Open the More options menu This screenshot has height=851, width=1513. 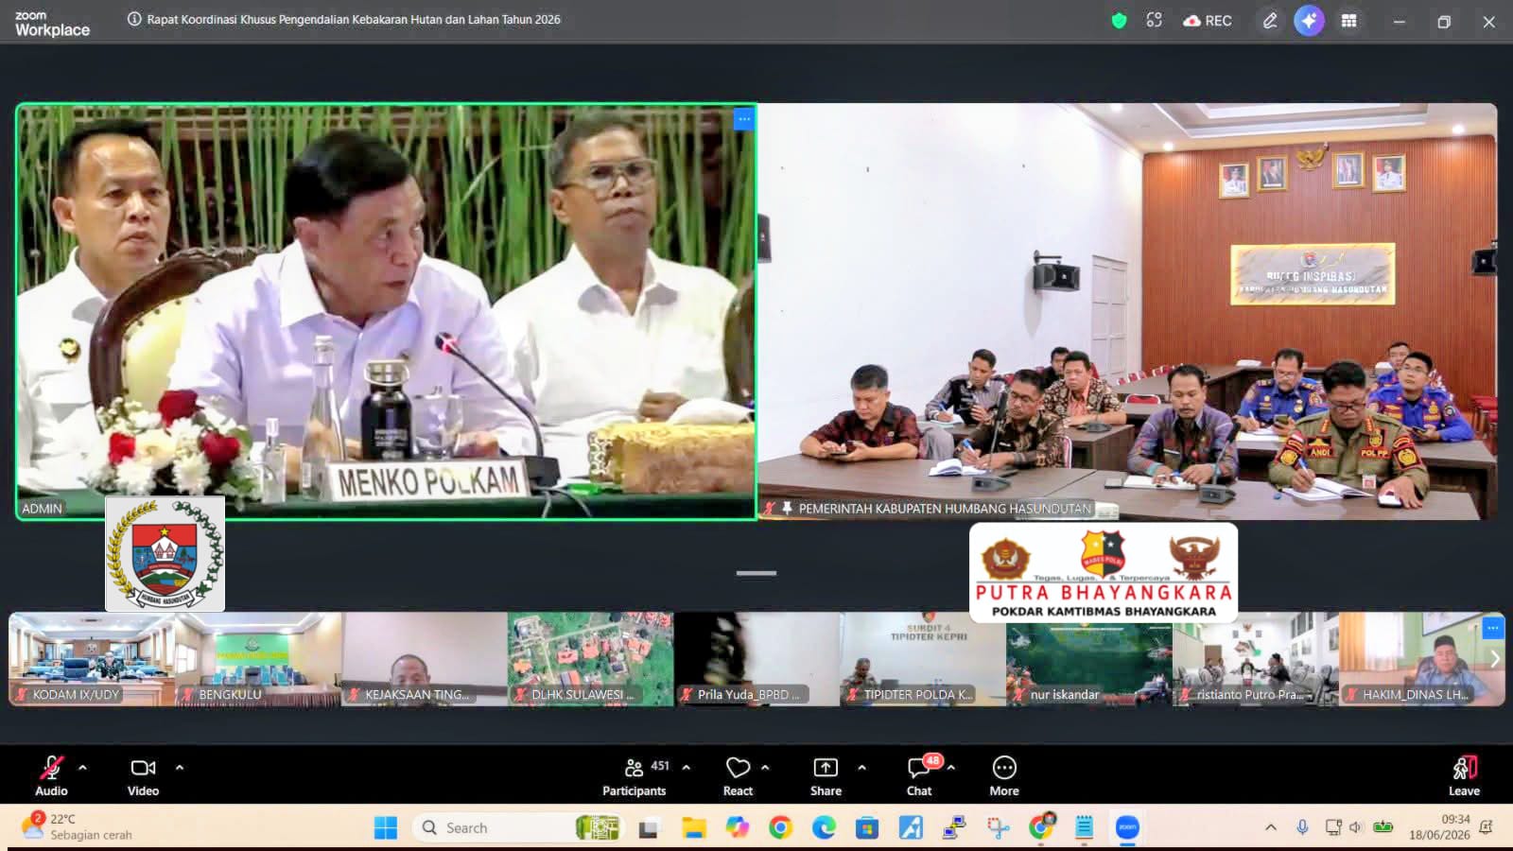tap(1004, 776)
